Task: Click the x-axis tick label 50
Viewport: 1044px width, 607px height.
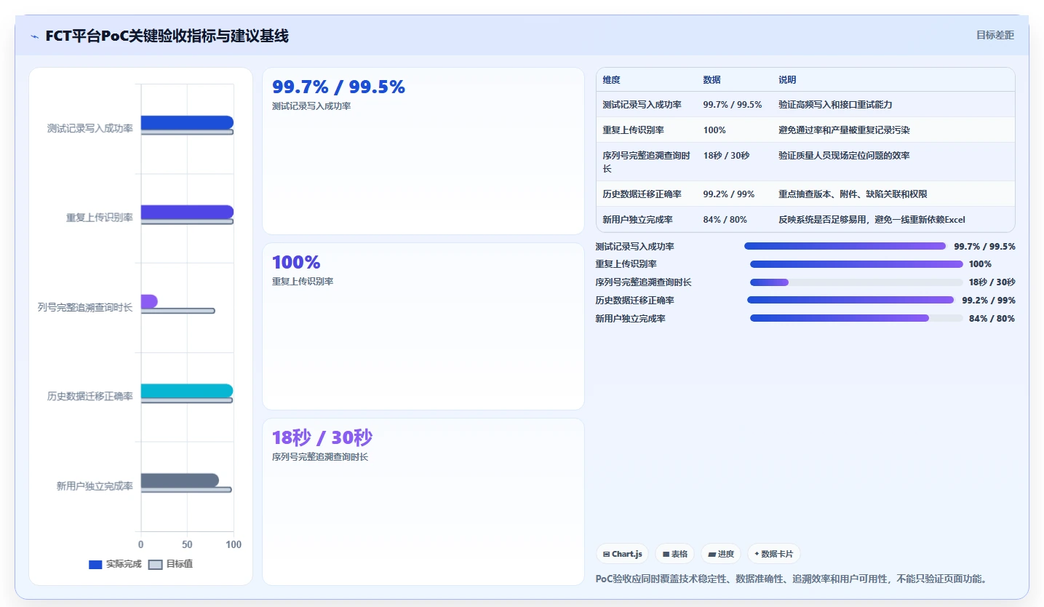Action: [187, 544]
